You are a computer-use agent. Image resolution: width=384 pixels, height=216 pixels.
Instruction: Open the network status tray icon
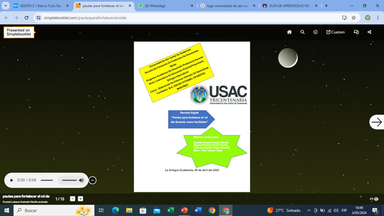(x=329, y=210)
